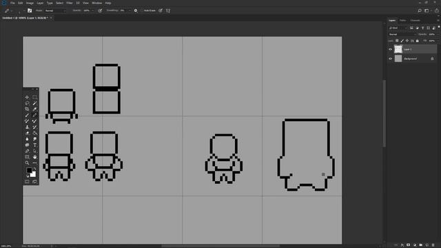The height and width of the screenshot is (248, 441).
Task: Select the Hand tool
Action: [x=34, y=157]
